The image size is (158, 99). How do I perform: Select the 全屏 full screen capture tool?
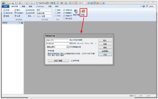coord(17,16)
